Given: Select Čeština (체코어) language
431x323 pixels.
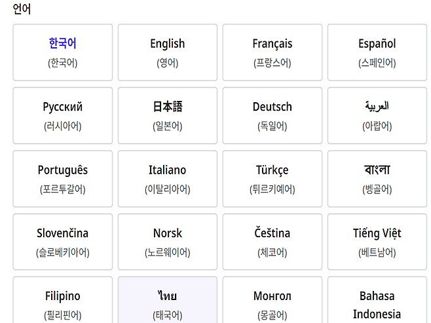Looking at the screenshot, I should click(272, 242).
